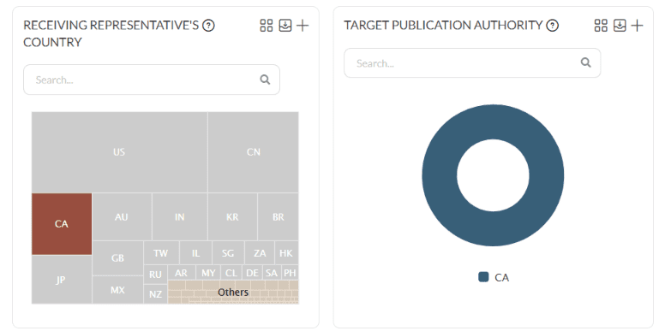Deselect the highlighted CA treemap tile

click(x=62, y=224)
